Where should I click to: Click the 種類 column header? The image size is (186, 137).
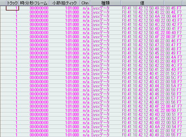[106, 3]
